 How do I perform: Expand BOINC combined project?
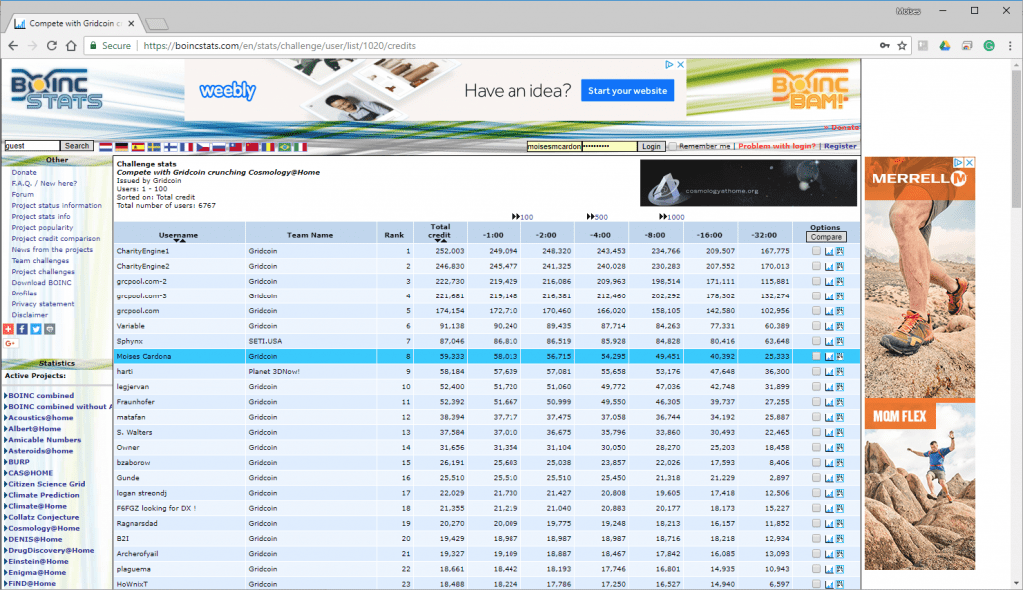tap(6, 396)
